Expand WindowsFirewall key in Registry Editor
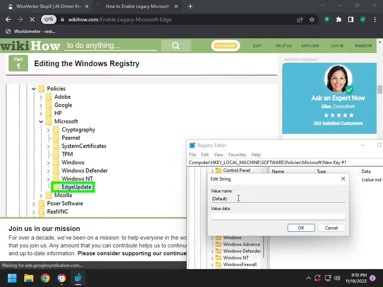The width and height of the screenshot is (383, 287). tap(212, 265)
